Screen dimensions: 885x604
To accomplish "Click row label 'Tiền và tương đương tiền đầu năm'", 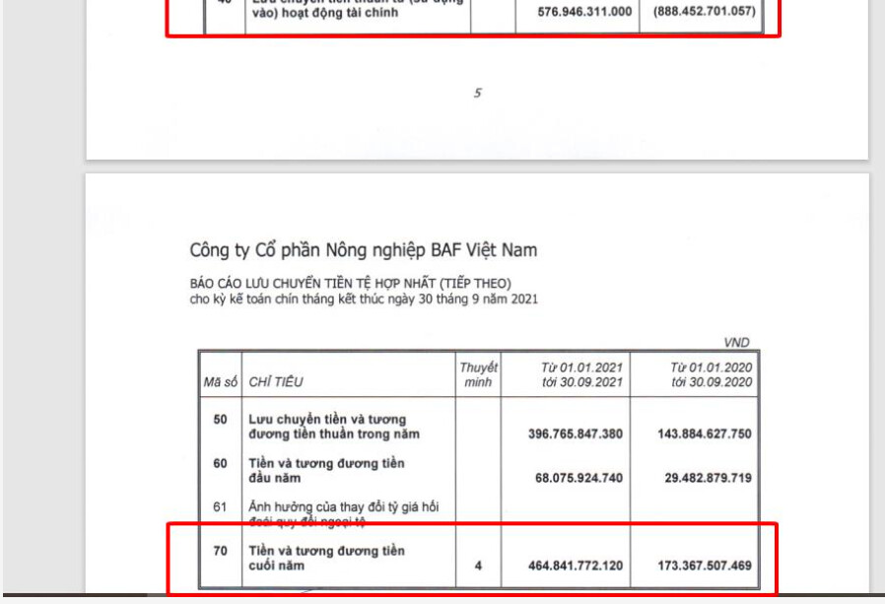I will pyautogui.click(x=327, y=471).
